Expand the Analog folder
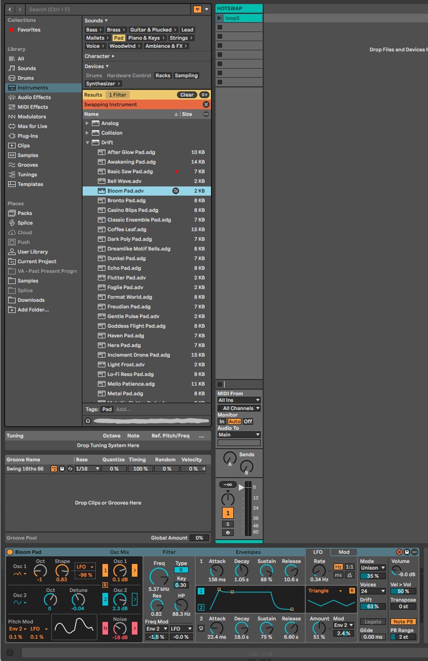Screen dimensions: 428x661 click(x=87, y=123)
